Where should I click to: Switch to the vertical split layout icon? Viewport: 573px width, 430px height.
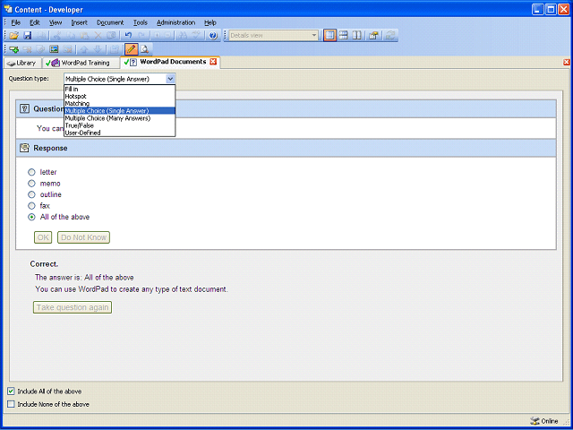pos(356,36)
